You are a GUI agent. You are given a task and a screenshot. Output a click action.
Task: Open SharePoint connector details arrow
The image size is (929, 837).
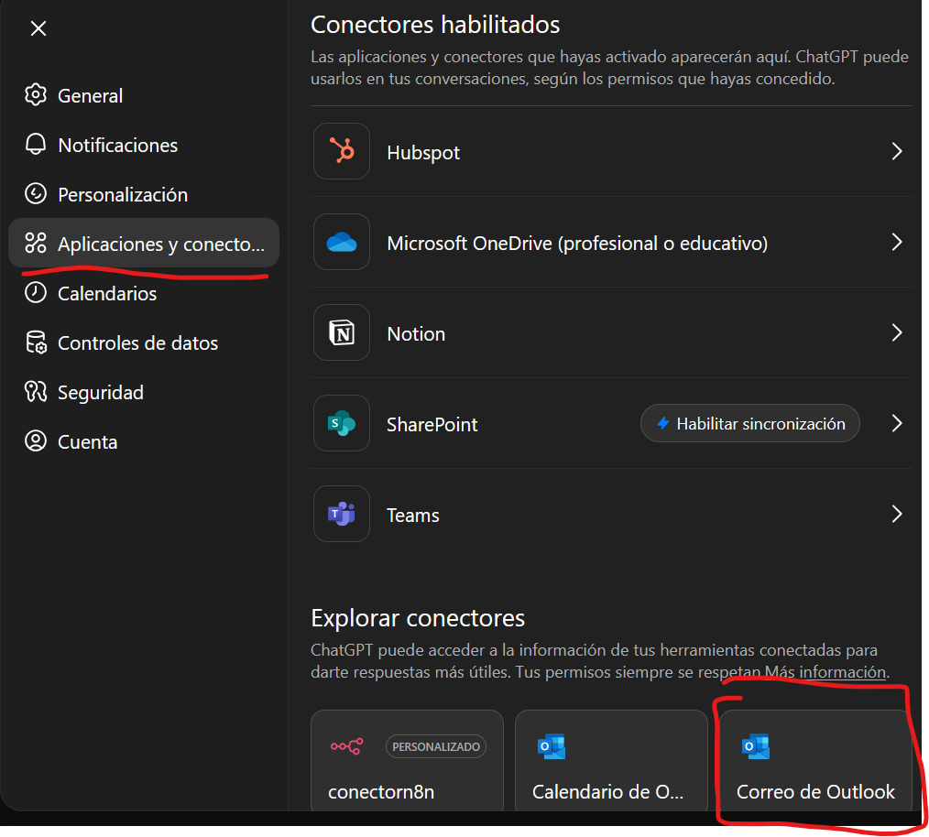point(897,424)
